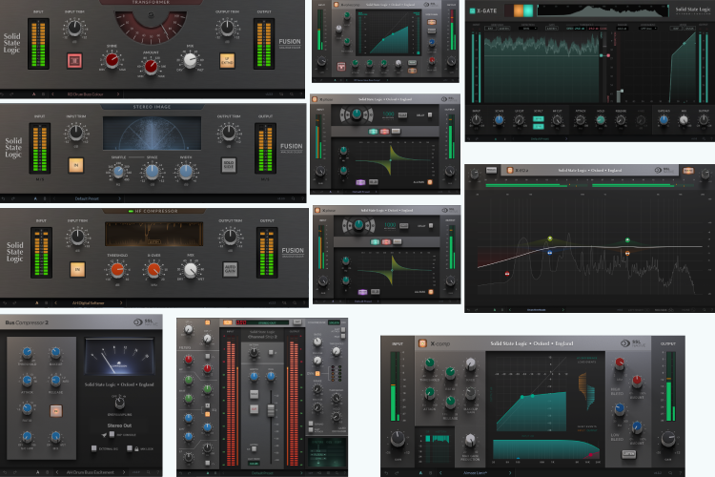
Task: Go to the previous preset in Bus Compressor 2
Action: click(57, 472)
